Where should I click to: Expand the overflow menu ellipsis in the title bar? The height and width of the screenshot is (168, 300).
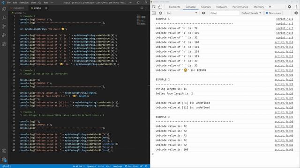click(x=52, y=3)
